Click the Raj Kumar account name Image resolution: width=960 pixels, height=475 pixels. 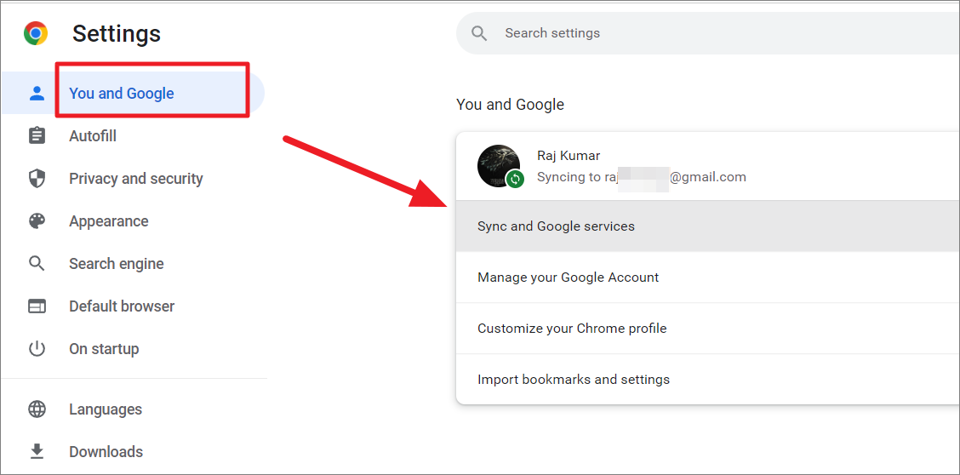coord(569,156)
